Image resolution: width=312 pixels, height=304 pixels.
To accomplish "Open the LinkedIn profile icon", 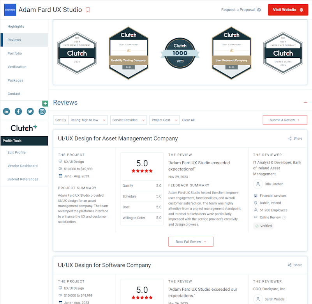I will click(6, 112).
